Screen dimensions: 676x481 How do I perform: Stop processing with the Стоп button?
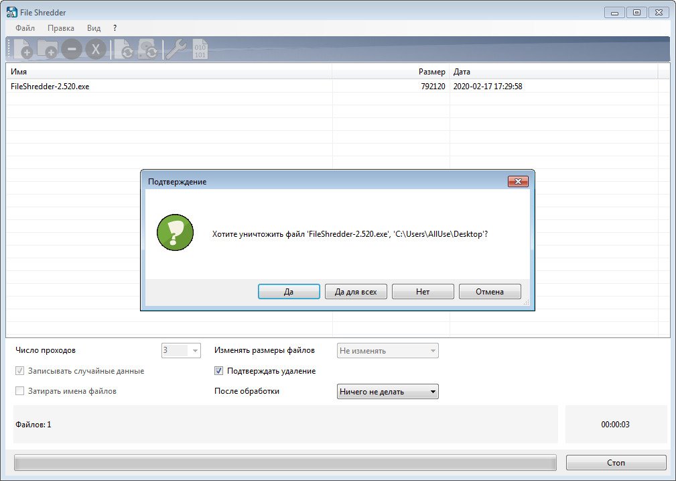click(x=616, y=462)
